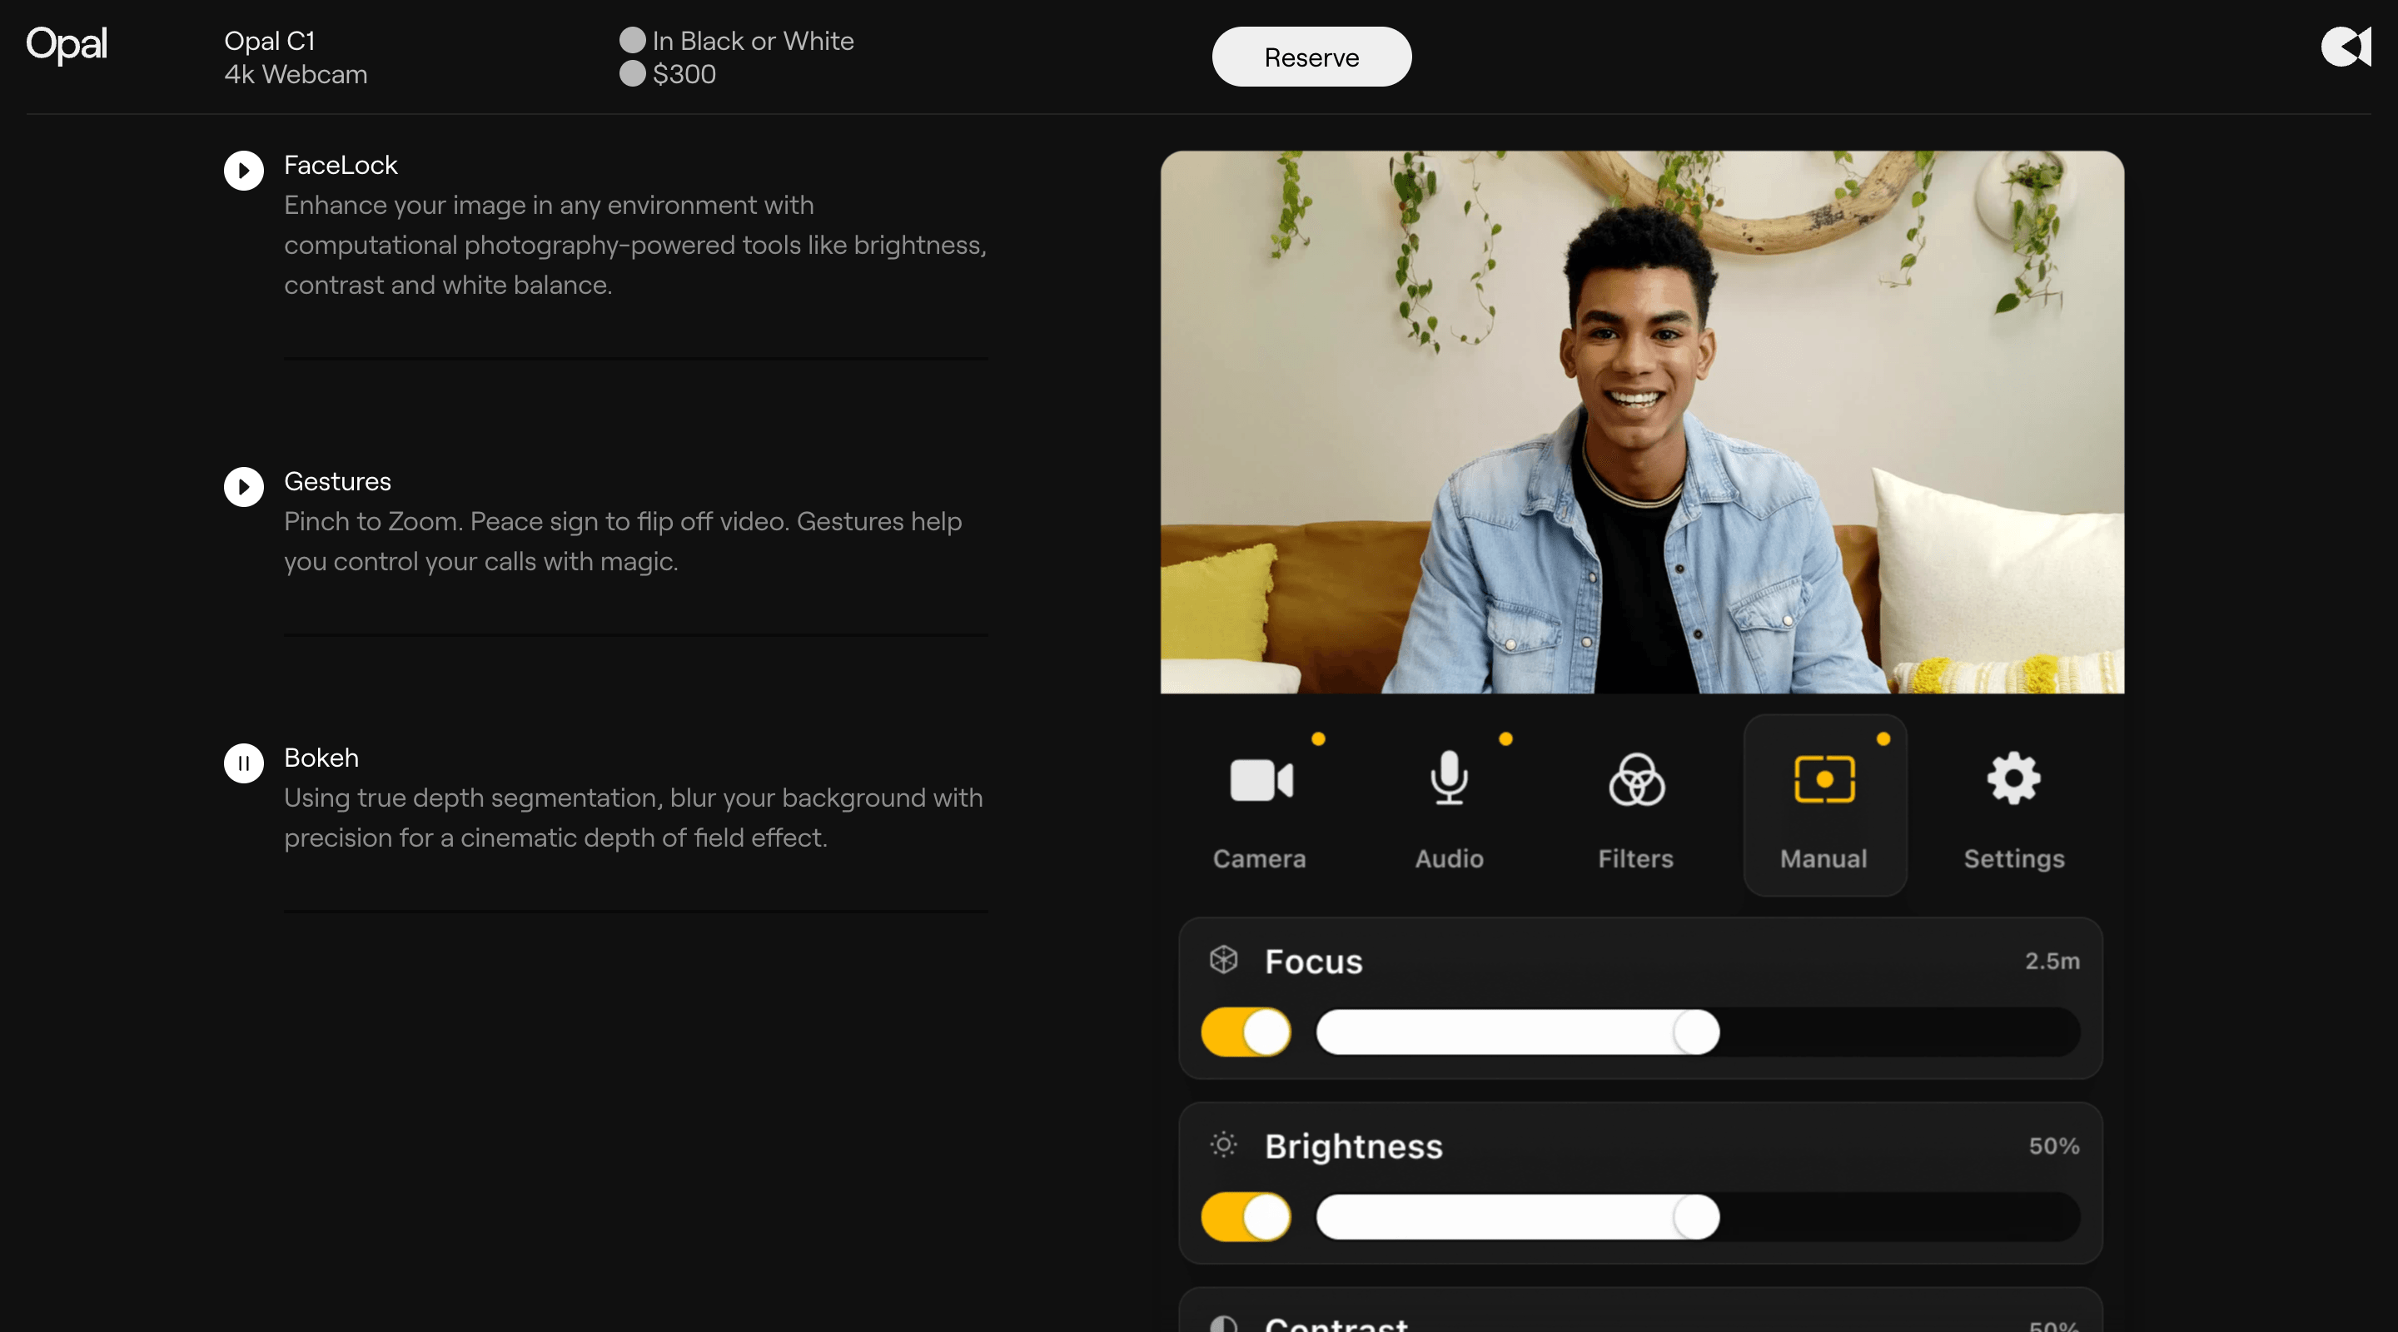Play the Gestures feature video
The width and height of the screenshot is (2398, 1332).
pos(243,487)
